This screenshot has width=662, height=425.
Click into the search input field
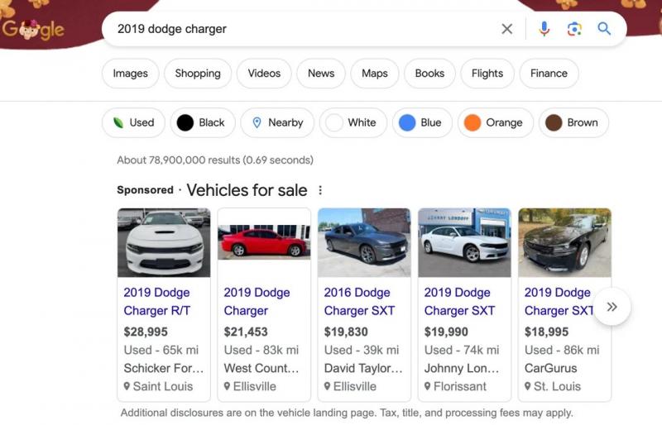(298, 29)
